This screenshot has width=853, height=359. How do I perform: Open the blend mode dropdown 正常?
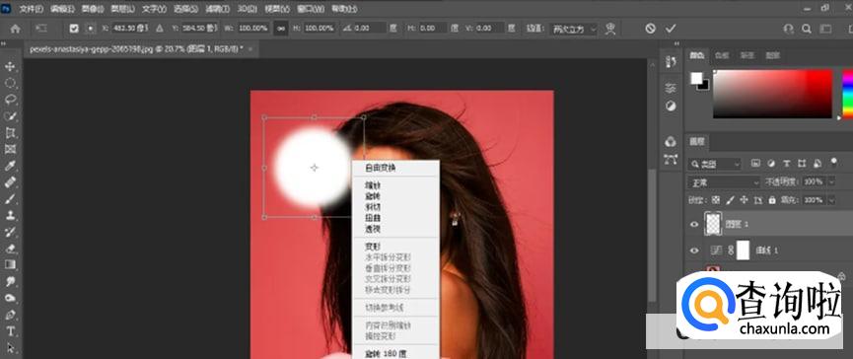tap(724, 181)
